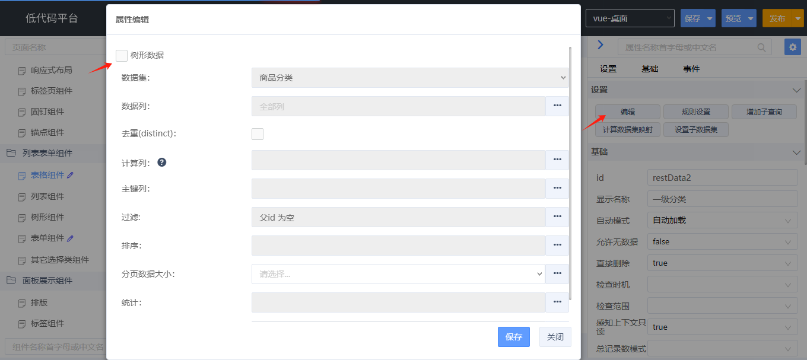Click help icon next to 计算列

click(x=161, y=162)
